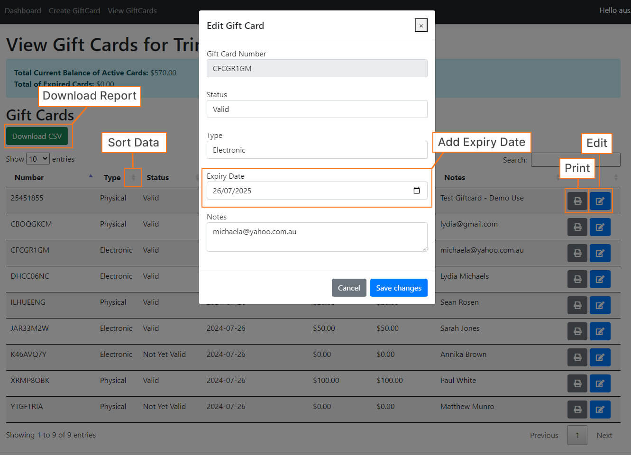The width and height of the screenshot is (631, 455).
Task: Open the Expiry Date calendar picker
Action: pyautogui.click(x=416, y=190)
